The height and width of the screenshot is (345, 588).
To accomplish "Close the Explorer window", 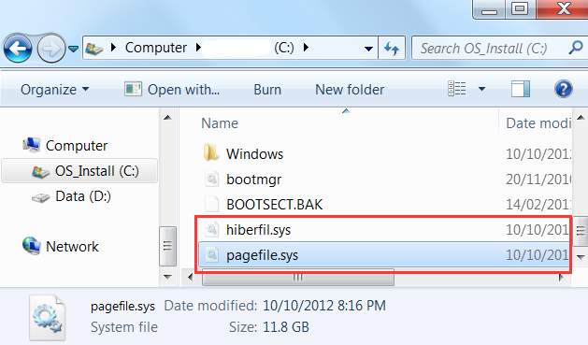I will [563, 8].
